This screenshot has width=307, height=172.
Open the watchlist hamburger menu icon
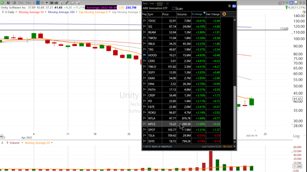point(229,6)
